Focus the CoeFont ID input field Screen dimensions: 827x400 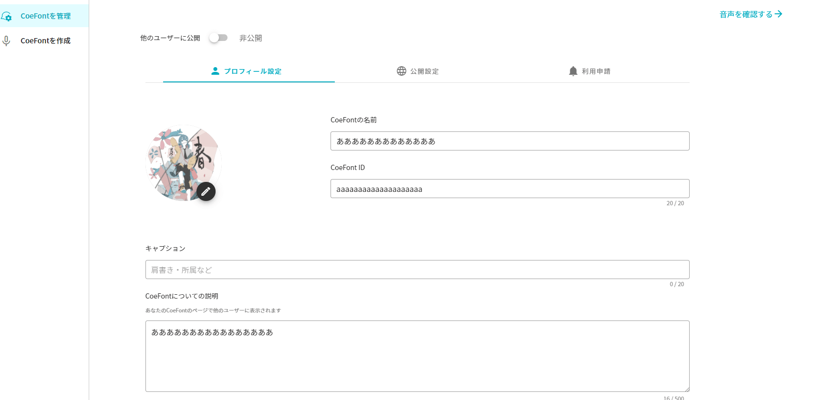tap(510, 189)
